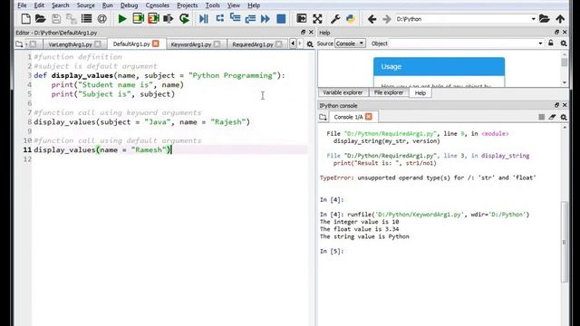Click the Debug file icon
The width and height of the screenshot is (580, 326).
(203, 19)
